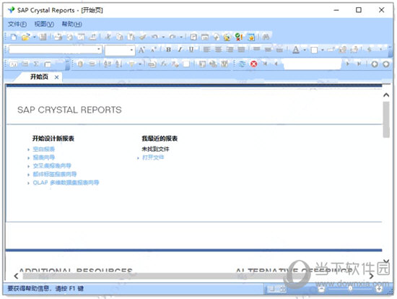Select the 开始页 tab
The width and height of the screenshot is (397, 299).
click(39, 77)
